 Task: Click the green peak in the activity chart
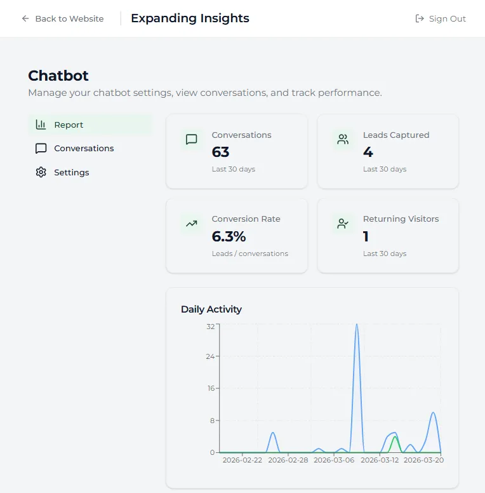pos(395,437)
